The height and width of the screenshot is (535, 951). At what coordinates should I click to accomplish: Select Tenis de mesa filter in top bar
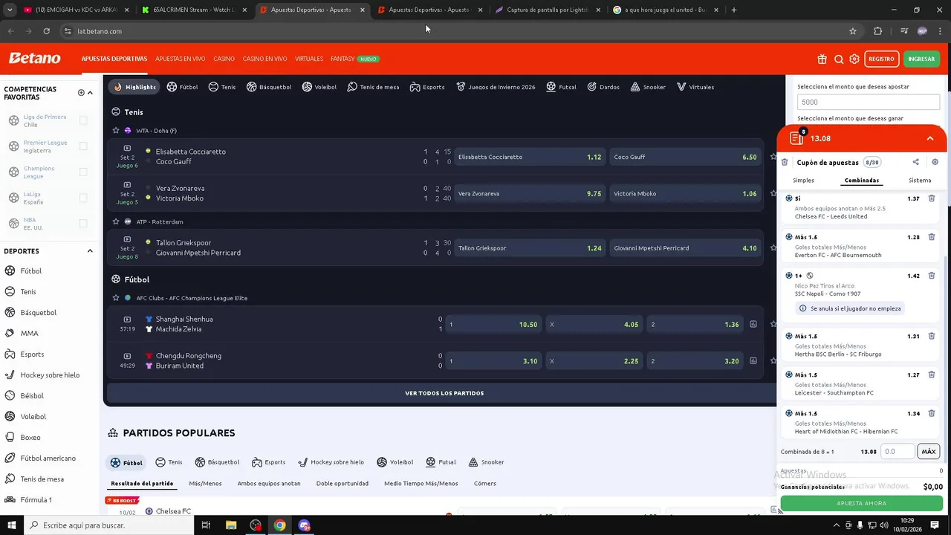point(373,87)
